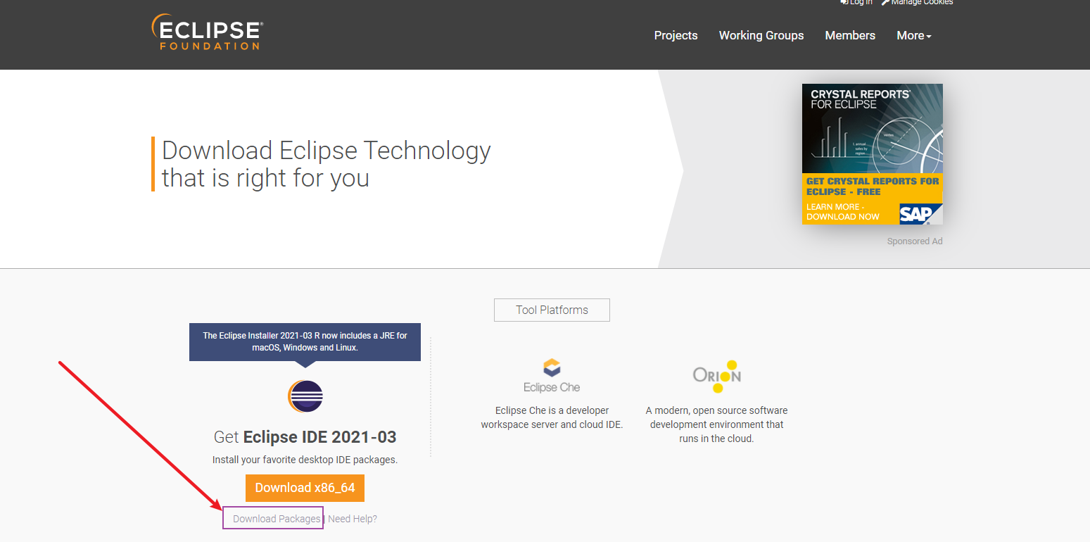Click the Crystal Reports sponsored ad banner

tap(872, 153)
